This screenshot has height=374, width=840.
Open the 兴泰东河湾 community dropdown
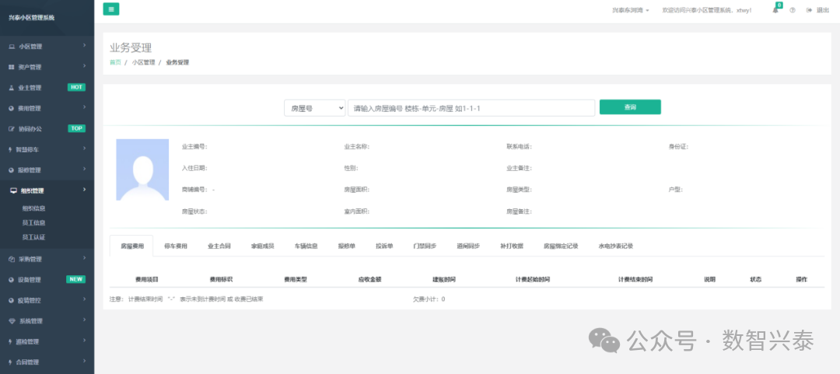[x=630, y=10]
